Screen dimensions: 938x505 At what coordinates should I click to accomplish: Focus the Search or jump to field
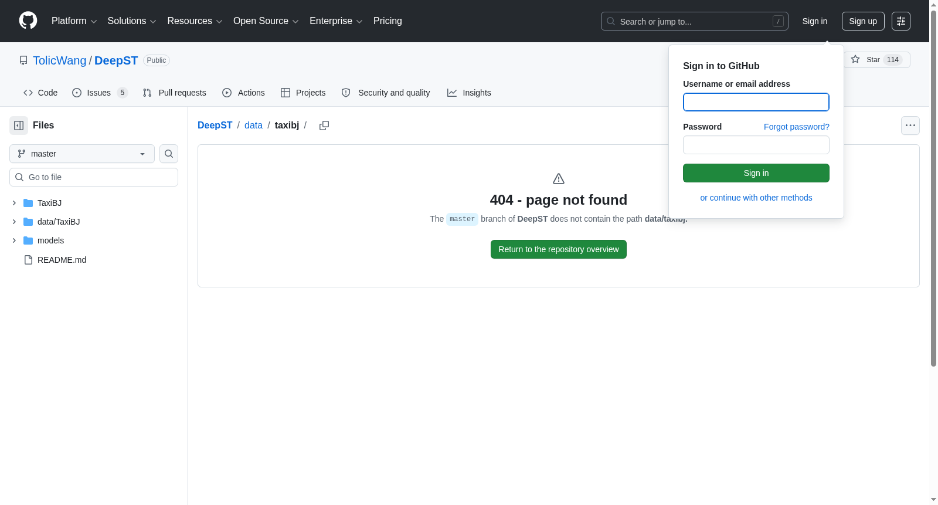[x=694, y=21]
